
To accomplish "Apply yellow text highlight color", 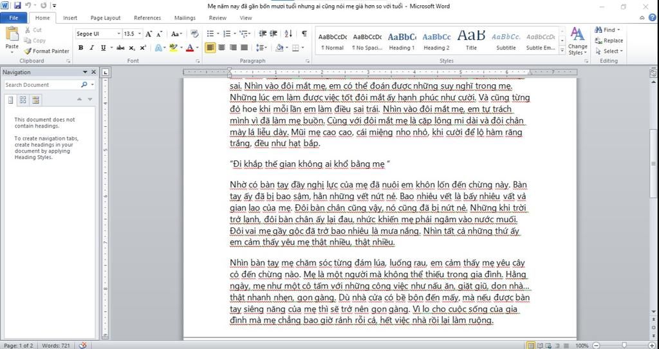I will point(172,48).
